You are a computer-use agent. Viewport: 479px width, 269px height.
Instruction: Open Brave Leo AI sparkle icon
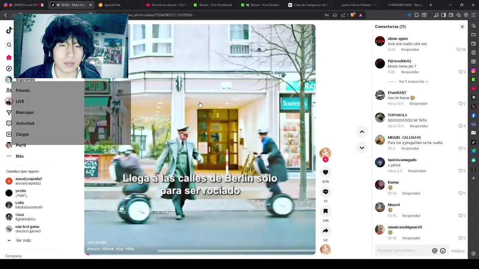pyautogui.click(x=458, y=15)
